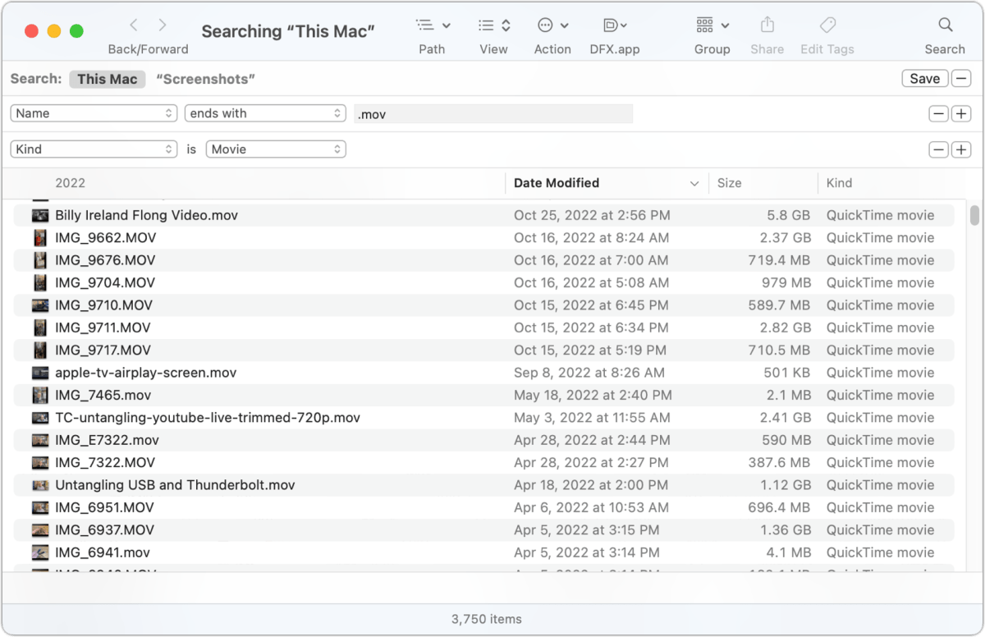Click the Forward arrow in toolbar
This screenshot has width=985, height=637.
click(163, 25)
